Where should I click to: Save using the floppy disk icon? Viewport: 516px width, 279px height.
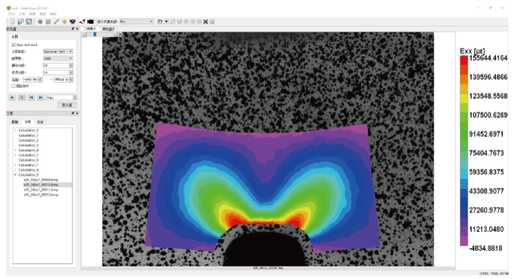(x=29, y=21)
